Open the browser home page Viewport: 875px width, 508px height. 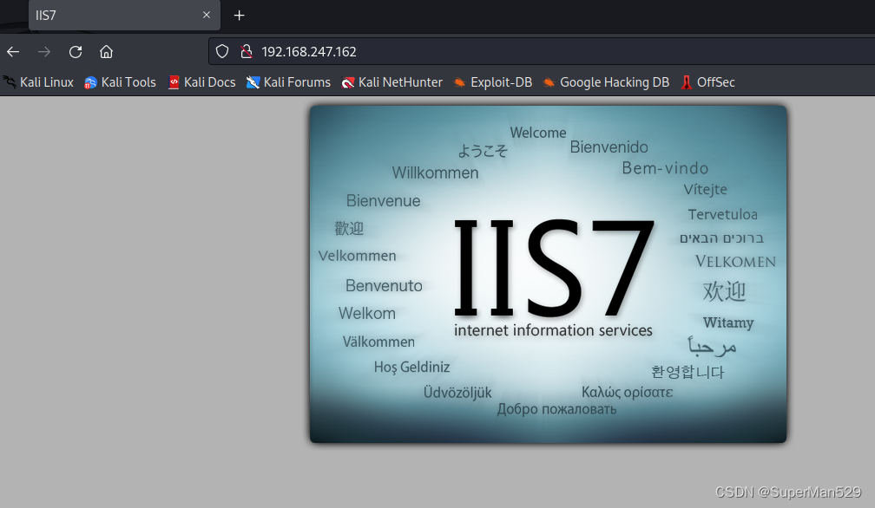tap(106, 52)
